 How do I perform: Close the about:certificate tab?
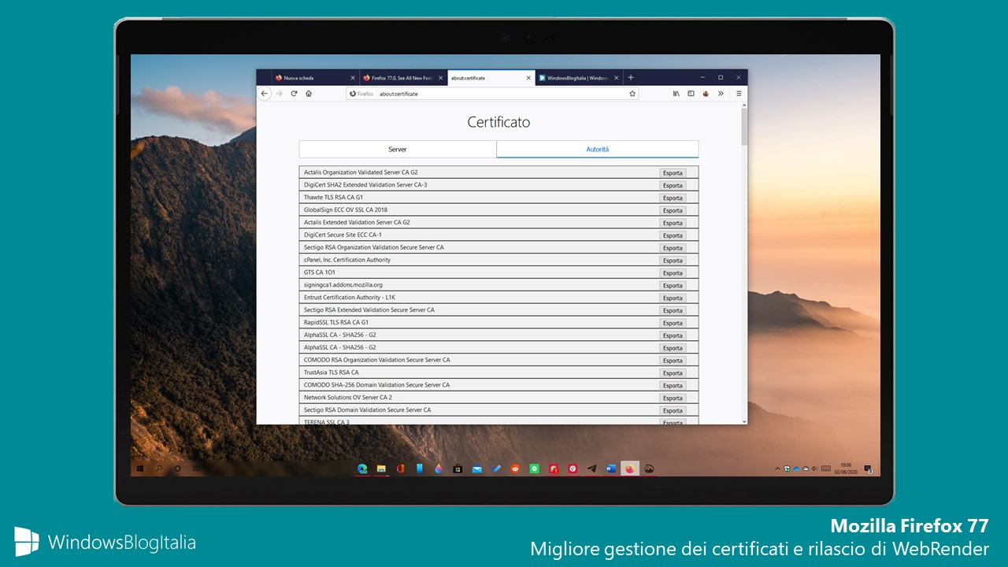pyautogui.click(x=529, y=78)
